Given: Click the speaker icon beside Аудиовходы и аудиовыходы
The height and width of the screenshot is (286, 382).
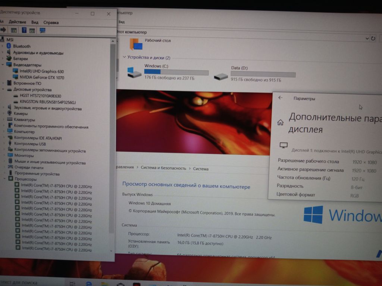Looking at the screenshot, I should click(9, 52).
